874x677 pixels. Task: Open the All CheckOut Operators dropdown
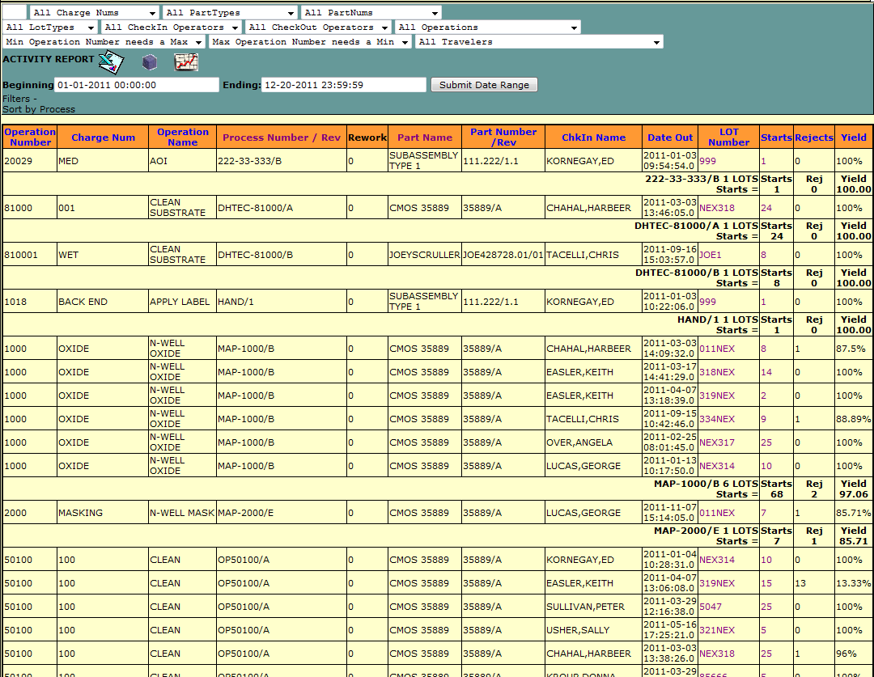pyautogui.click(x=318, y=27)
